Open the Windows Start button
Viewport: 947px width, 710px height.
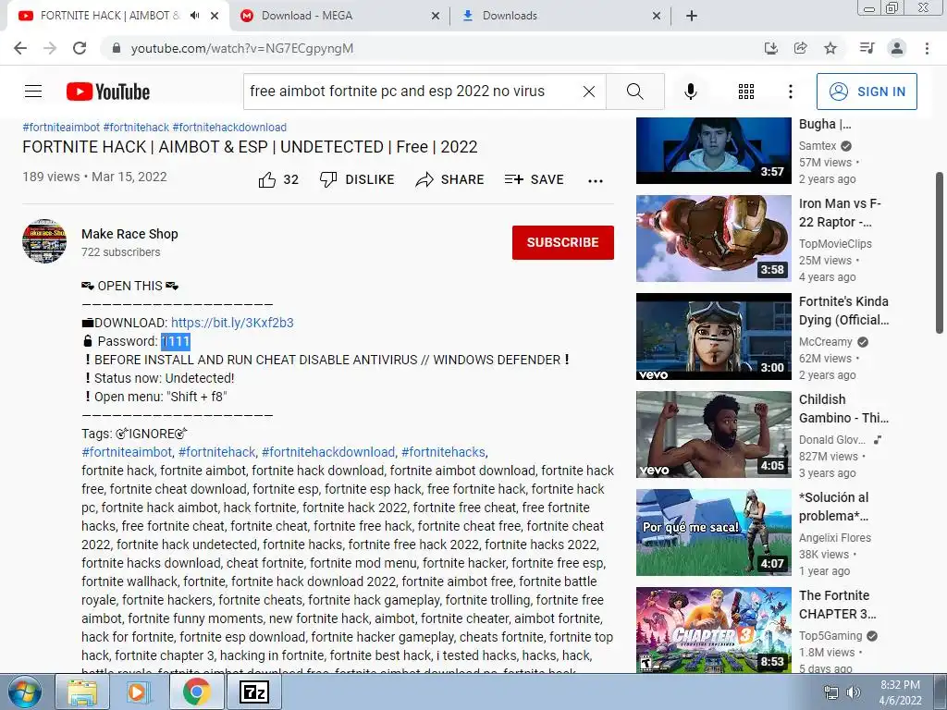pos(24,692)
